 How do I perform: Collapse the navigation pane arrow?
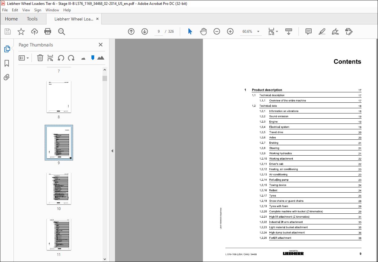[112, 151]
